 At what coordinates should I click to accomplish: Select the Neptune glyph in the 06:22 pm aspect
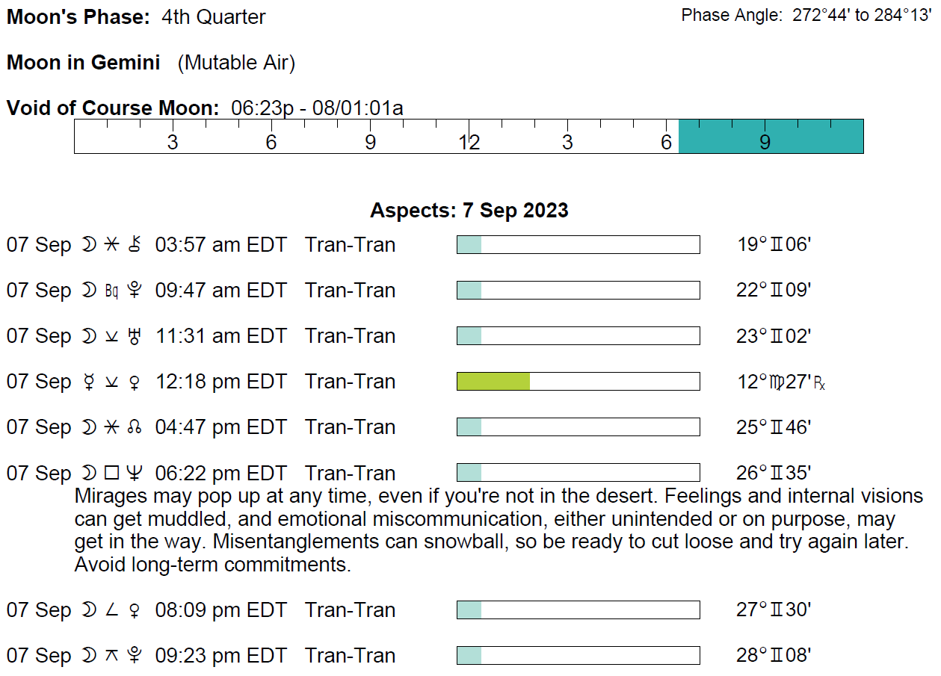[x=135, y=473]
